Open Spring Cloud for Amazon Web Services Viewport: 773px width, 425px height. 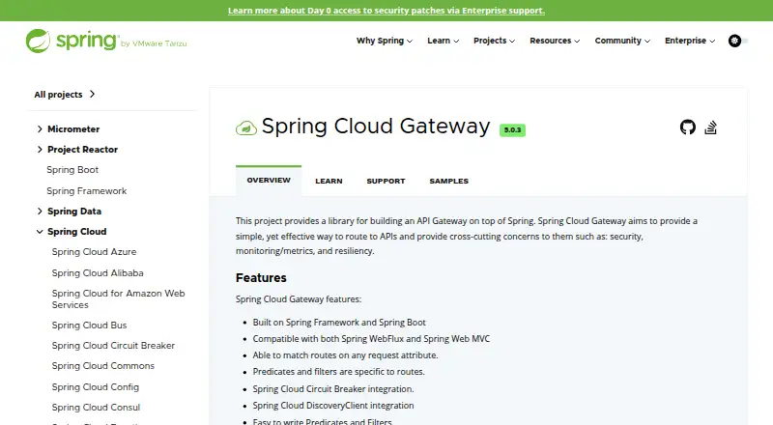coord(118,299)
